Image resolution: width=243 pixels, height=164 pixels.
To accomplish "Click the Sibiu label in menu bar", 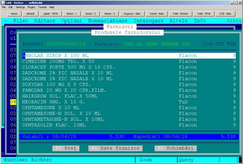I will (234, 21).
